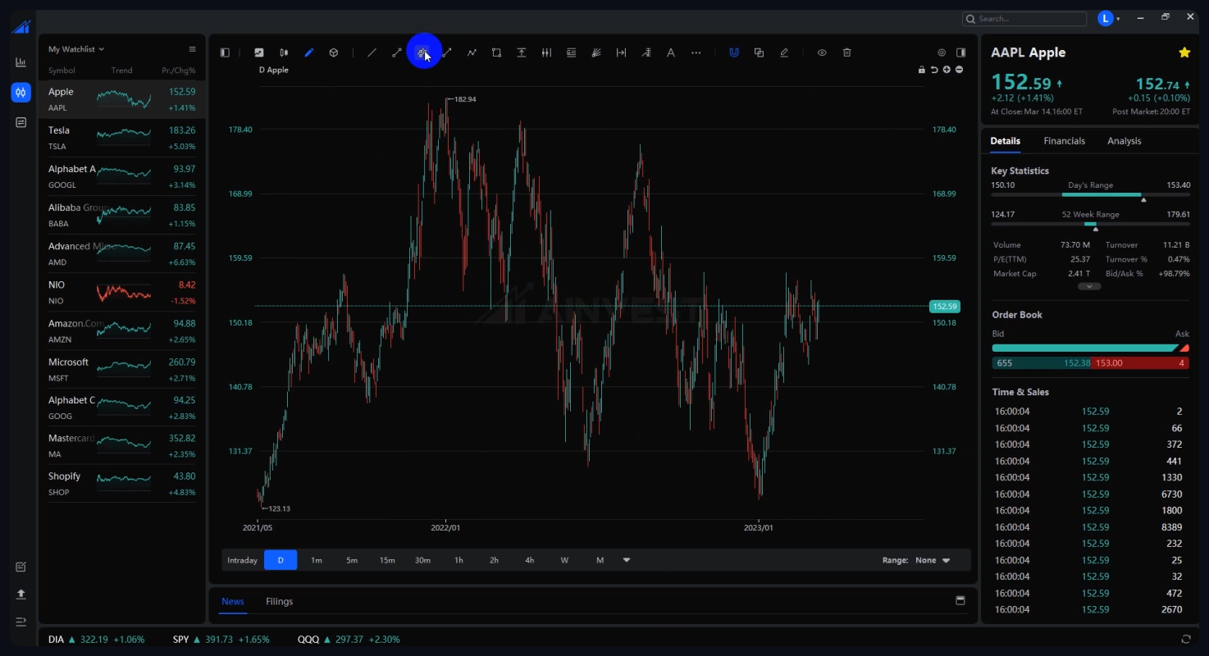Switch chart to weekly W interval
The image size is (1209, 656).
point(564,560)
